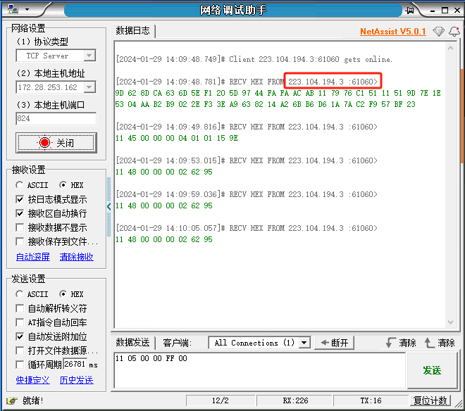
Task: Click 就绪! status text
Action: (x=33, y=400)
